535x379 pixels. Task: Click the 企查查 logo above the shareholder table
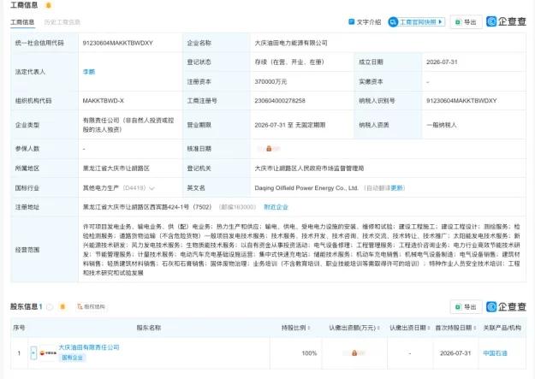pyautogui.click(x=506, y=306)
